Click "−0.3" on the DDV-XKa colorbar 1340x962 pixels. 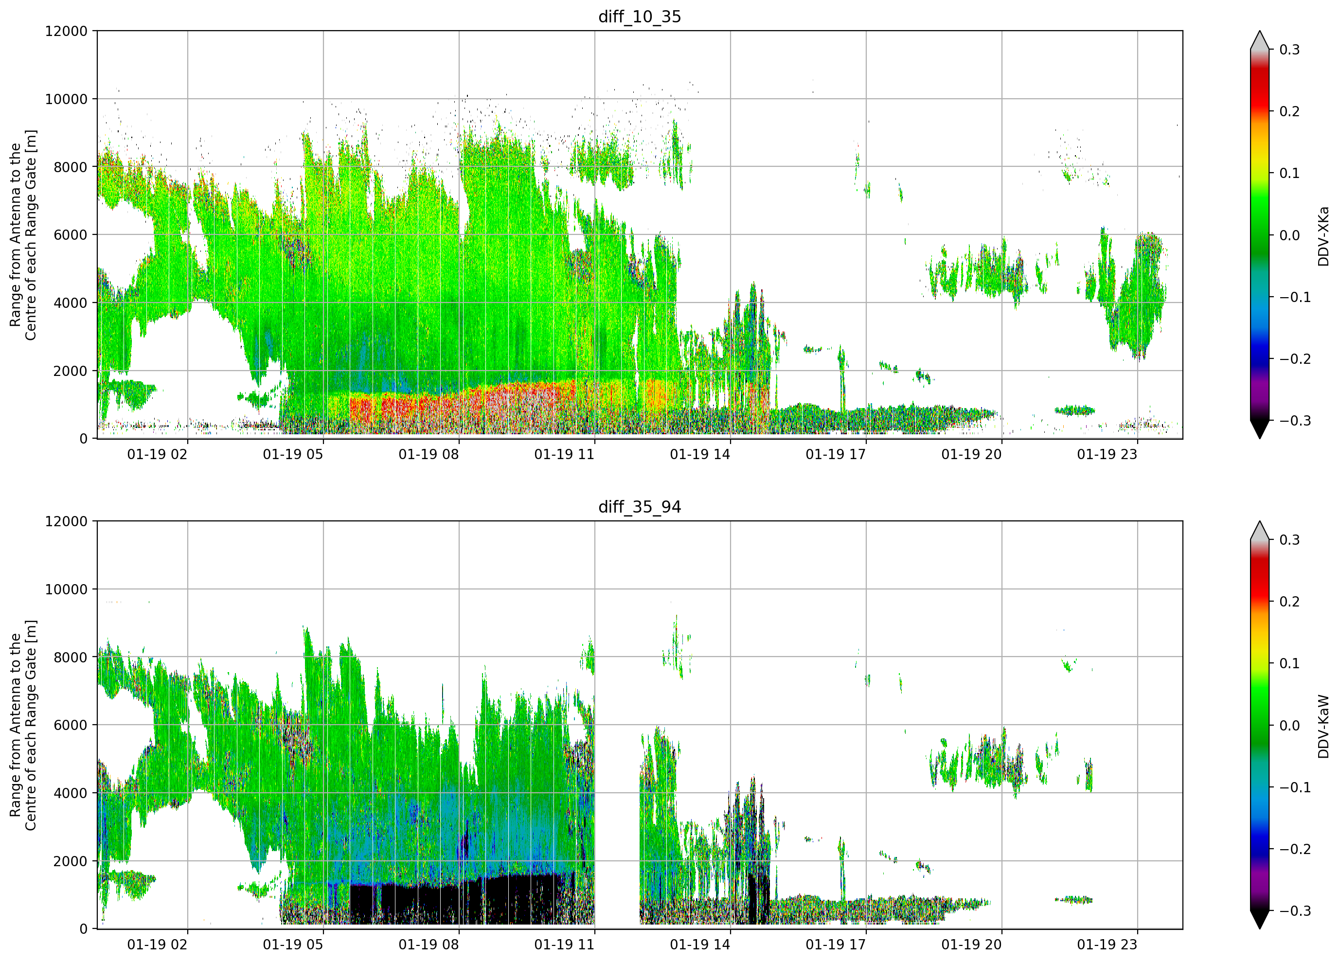1295,421
